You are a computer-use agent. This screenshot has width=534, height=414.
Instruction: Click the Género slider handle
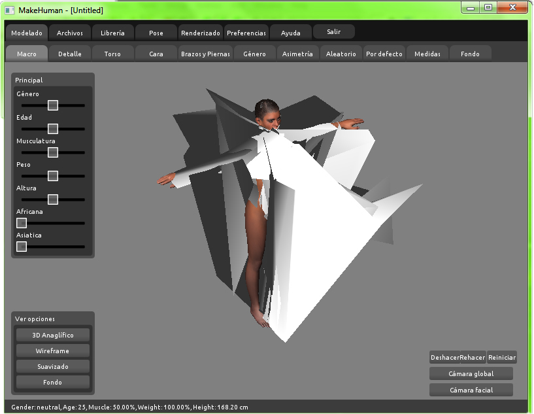tap(53, 105)
